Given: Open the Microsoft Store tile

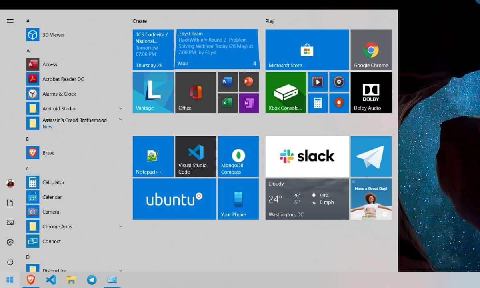Looking at the screenshot, I should click(x=307, y=50).
